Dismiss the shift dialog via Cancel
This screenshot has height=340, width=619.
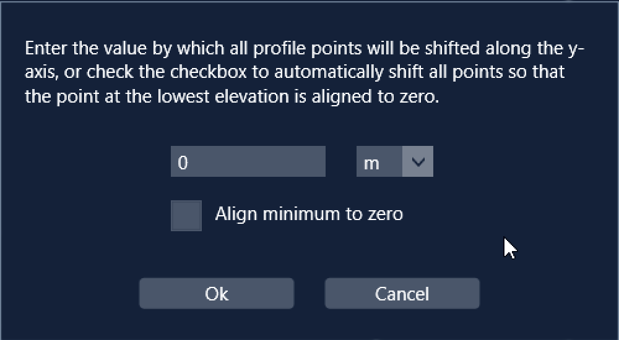coord(402,294)
